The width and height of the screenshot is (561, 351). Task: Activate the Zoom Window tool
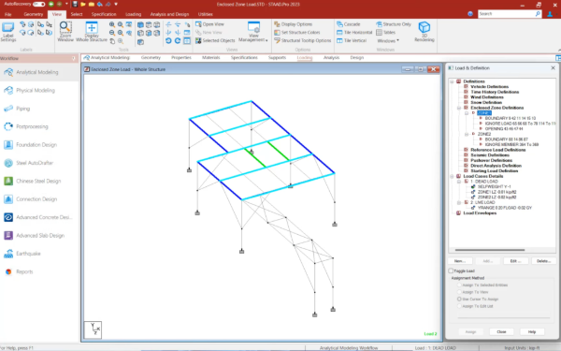(x=65, y=32)
